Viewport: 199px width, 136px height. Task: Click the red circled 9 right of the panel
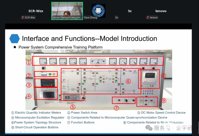point(164,101)
